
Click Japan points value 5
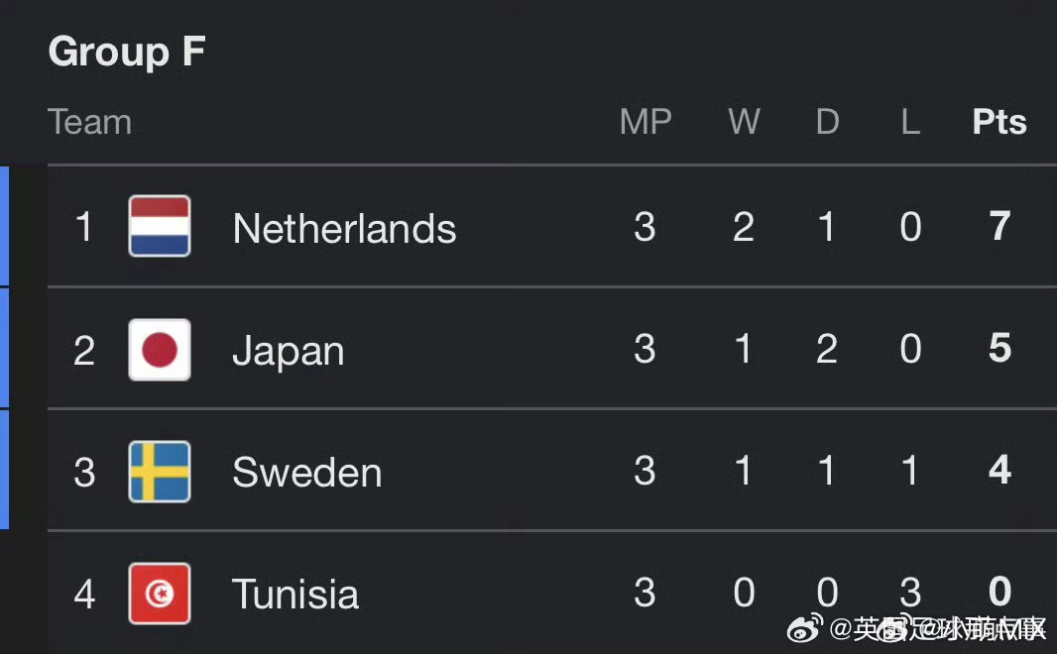(999, 348)
